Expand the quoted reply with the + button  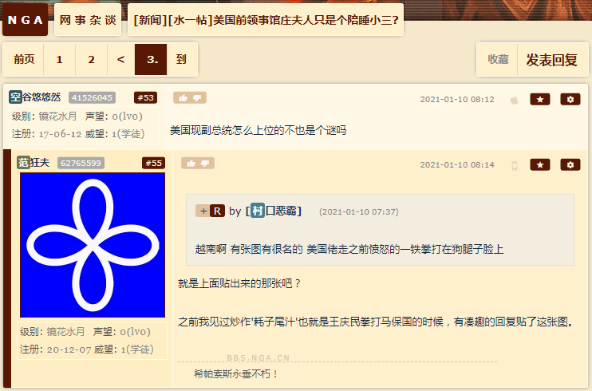203,211
